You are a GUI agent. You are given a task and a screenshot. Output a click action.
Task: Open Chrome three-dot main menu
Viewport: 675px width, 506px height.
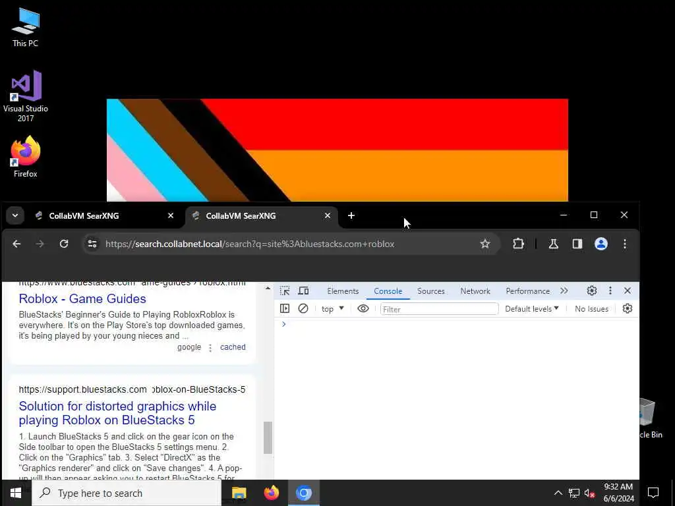625,244
